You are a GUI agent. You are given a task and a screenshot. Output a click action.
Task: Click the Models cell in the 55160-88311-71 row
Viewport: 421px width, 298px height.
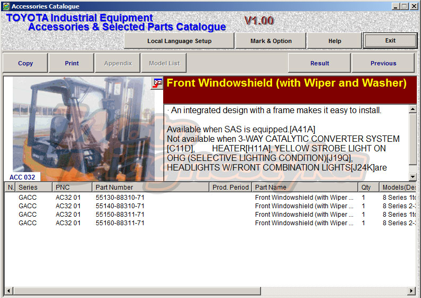pos(399,223)
